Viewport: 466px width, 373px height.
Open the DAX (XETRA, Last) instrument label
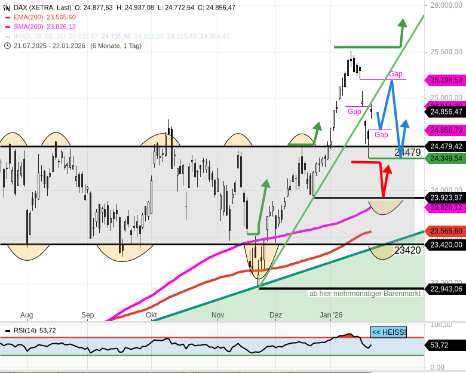tap(42, 8)
